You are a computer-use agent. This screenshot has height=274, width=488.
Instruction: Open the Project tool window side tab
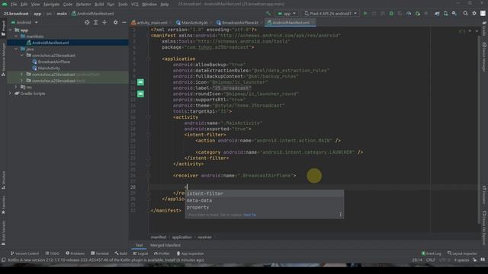(x=3, y=28)
